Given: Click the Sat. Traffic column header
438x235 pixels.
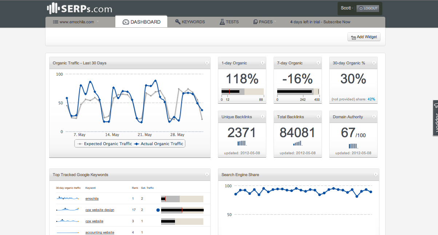Looking at the screenshot, I should click(147, 188).
